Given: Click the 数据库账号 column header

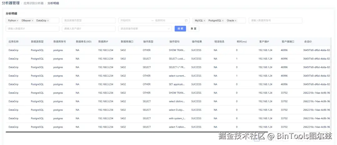Looking at the screenshot, I should click(x=60, y=42).
